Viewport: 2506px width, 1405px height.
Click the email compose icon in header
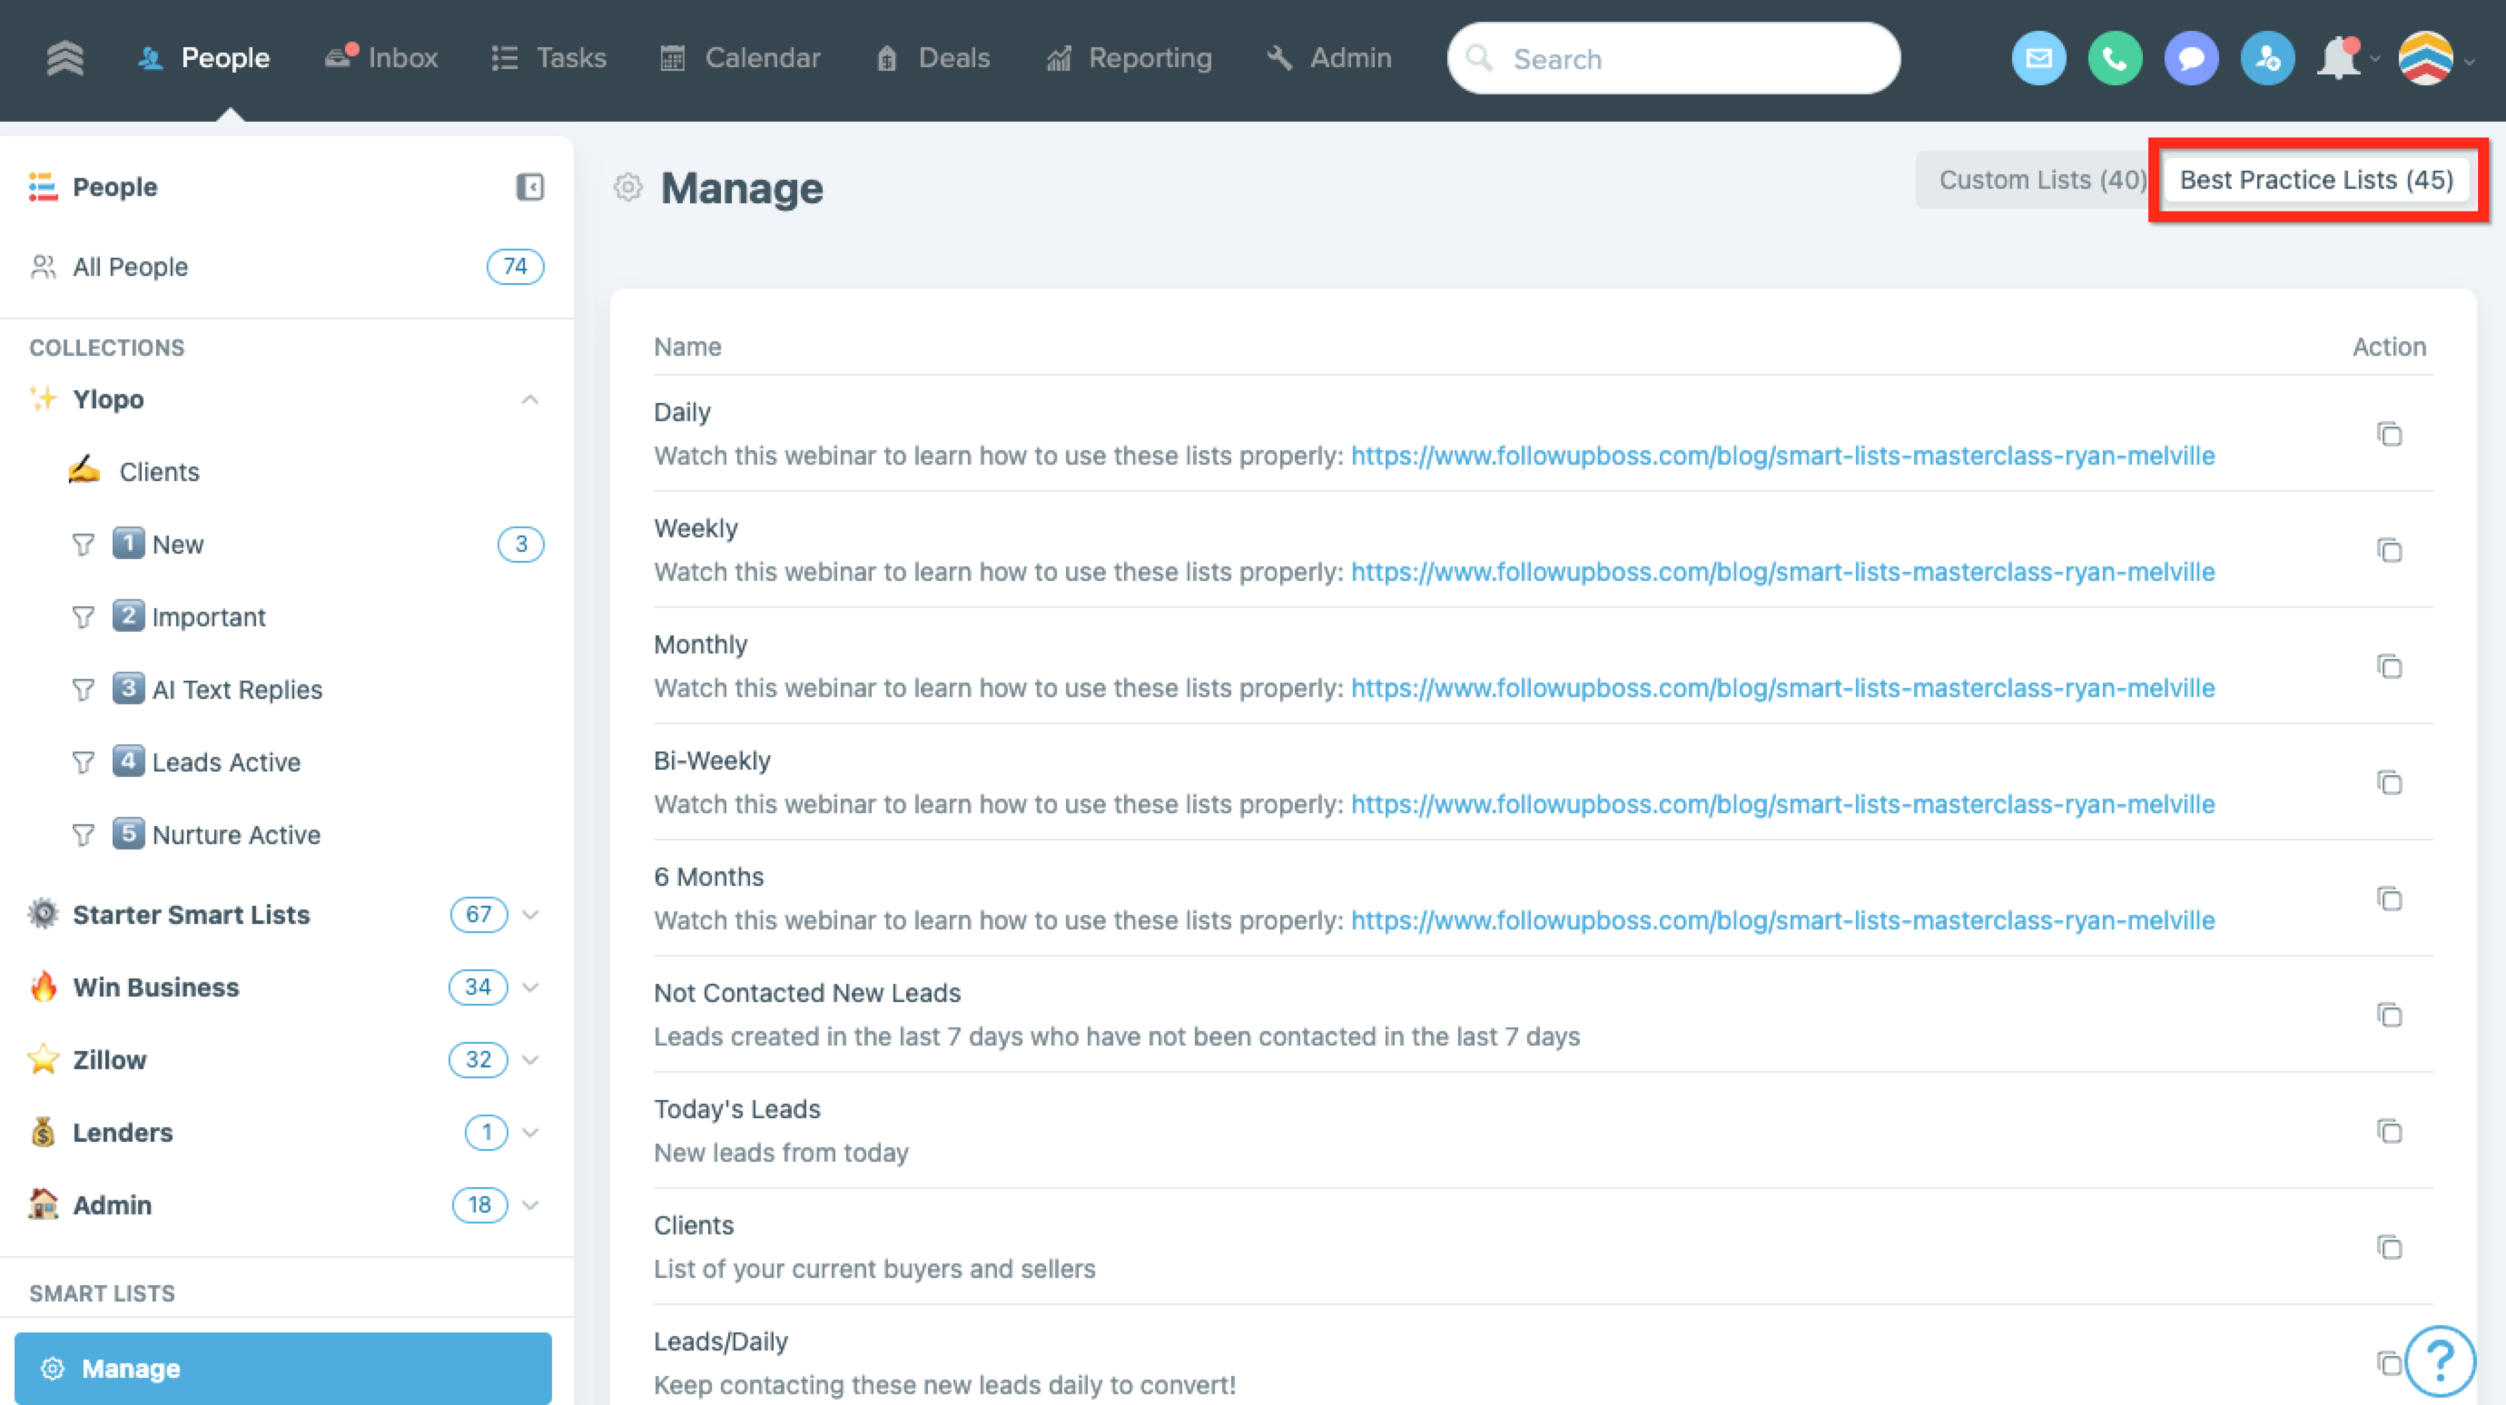tap(2038, 59)
